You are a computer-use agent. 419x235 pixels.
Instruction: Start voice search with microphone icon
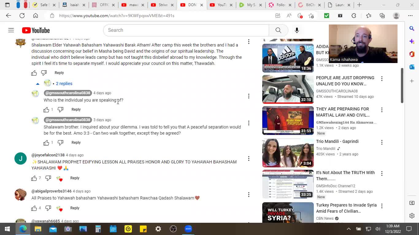point(297,30)
